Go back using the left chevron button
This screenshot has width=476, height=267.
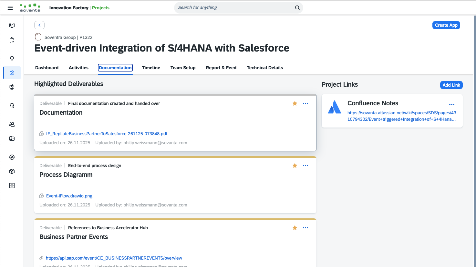point(39,25)
